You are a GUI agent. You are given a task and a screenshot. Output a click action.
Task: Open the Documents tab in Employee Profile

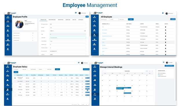coord(81,20)
